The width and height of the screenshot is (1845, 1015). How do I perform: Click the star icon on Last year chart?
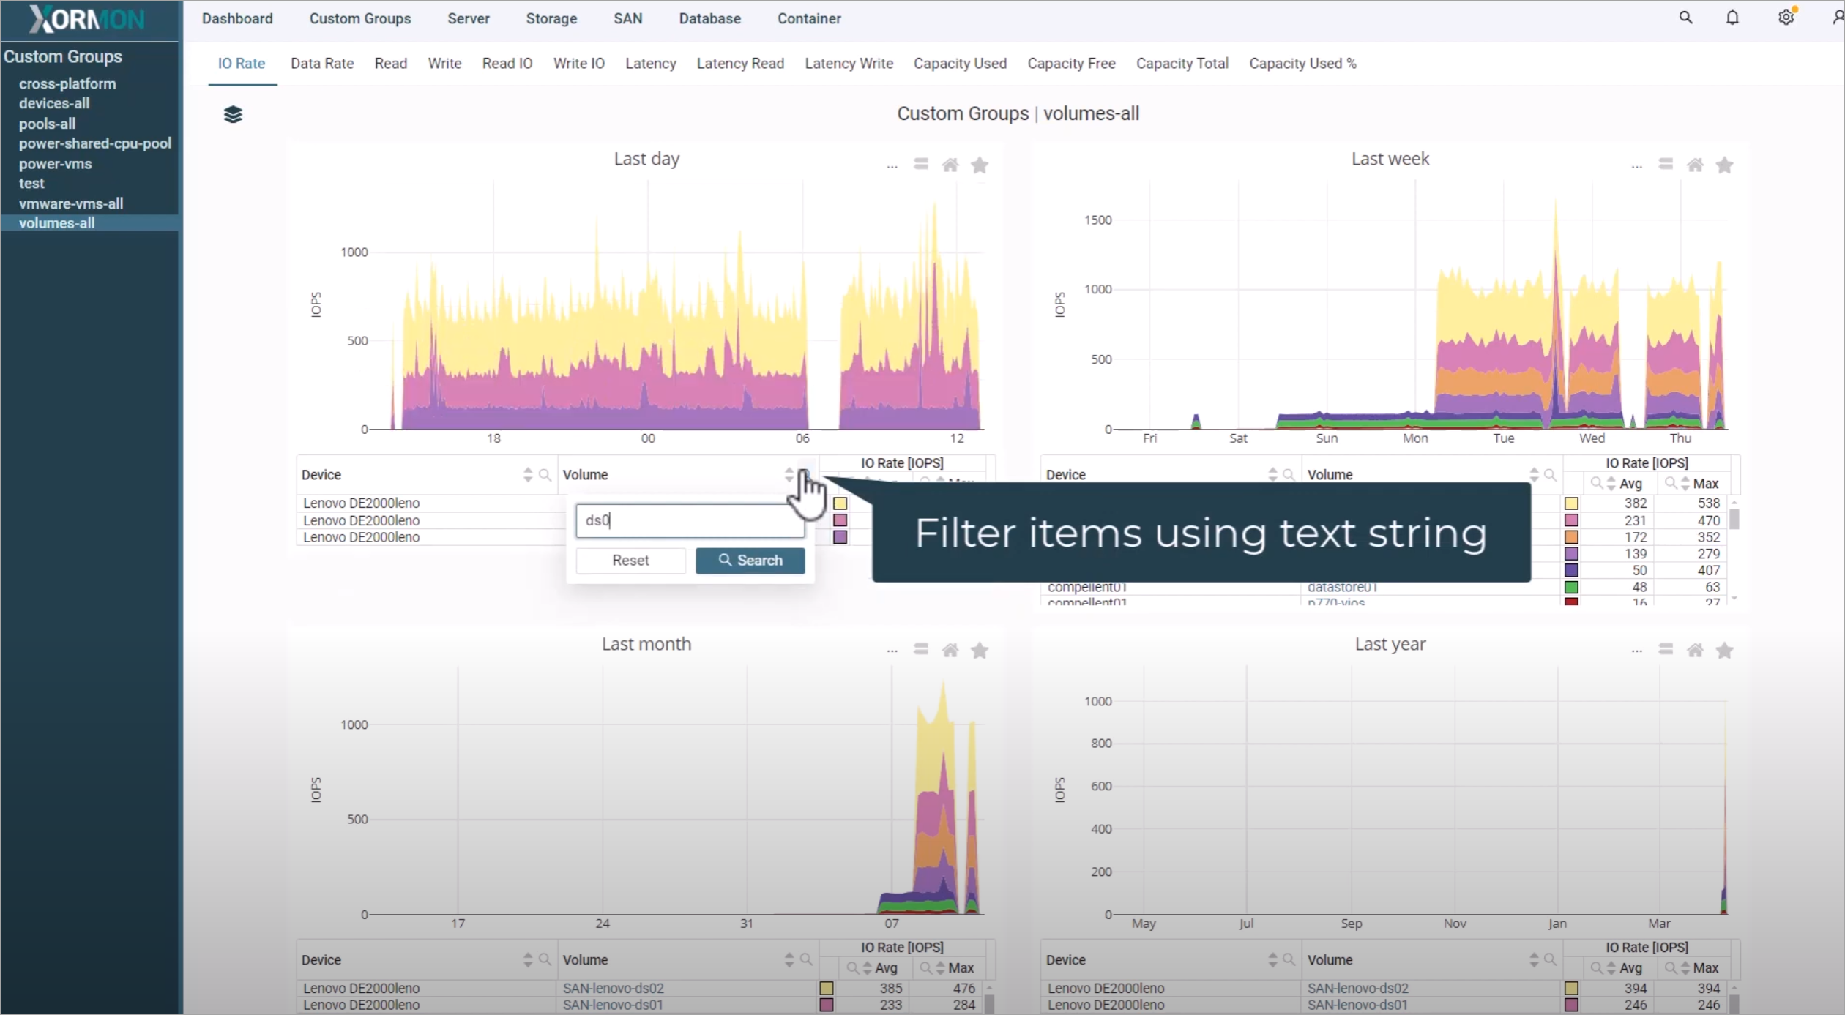pyautogui.click(x=1724, y=650)
